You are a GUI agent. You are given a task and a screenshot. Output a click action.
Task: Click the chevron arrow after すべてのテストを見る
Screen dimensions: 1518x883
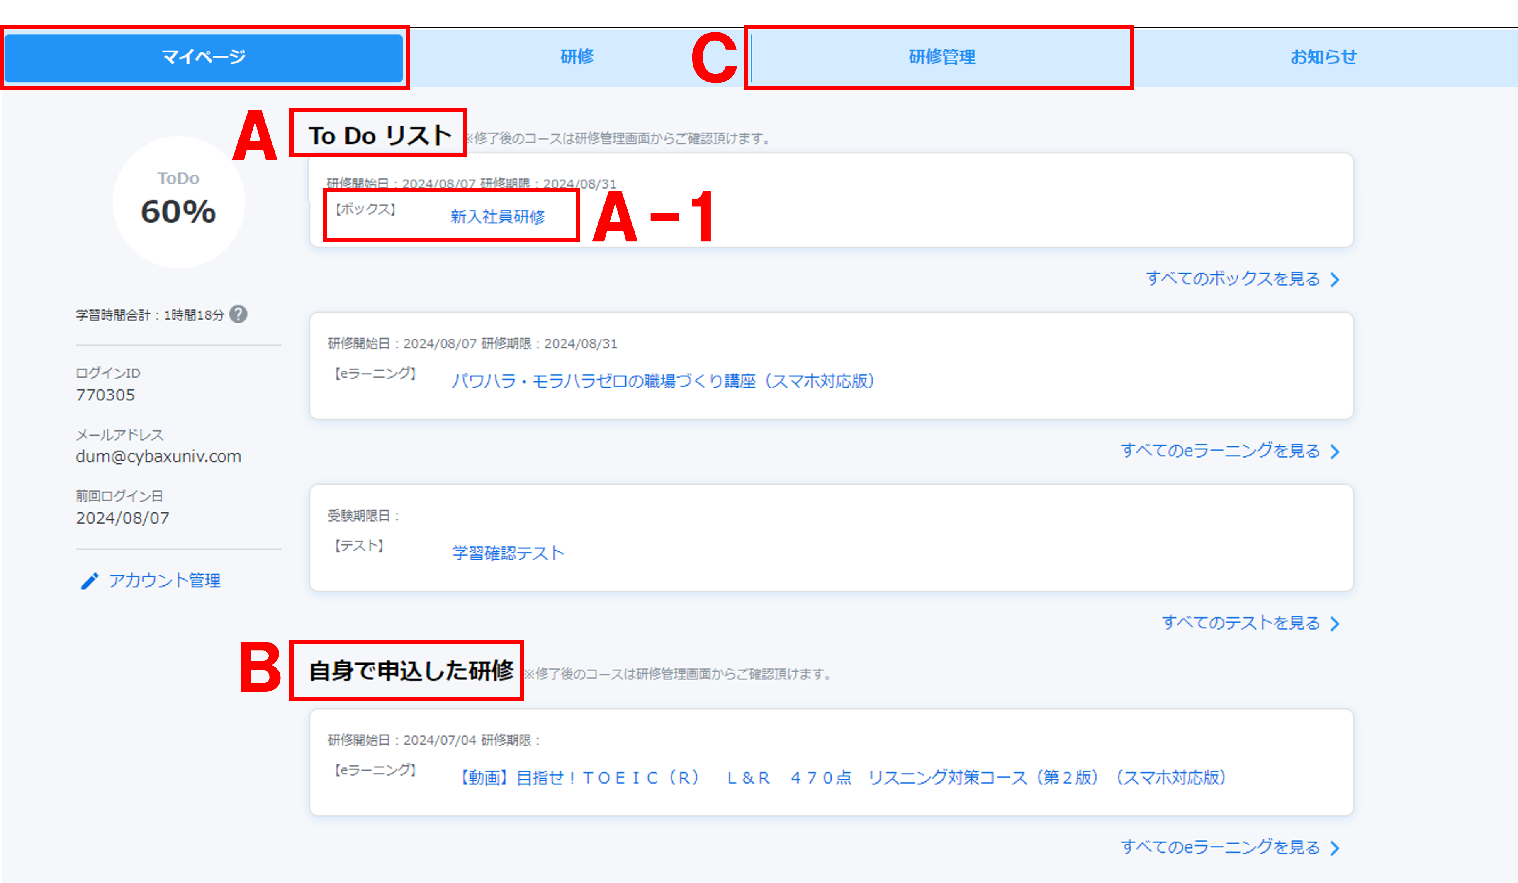tap(1335, 623)
